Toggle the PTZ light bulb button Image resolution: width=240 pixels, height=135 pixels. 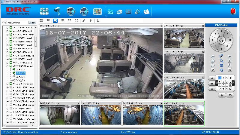pos(222,95)
